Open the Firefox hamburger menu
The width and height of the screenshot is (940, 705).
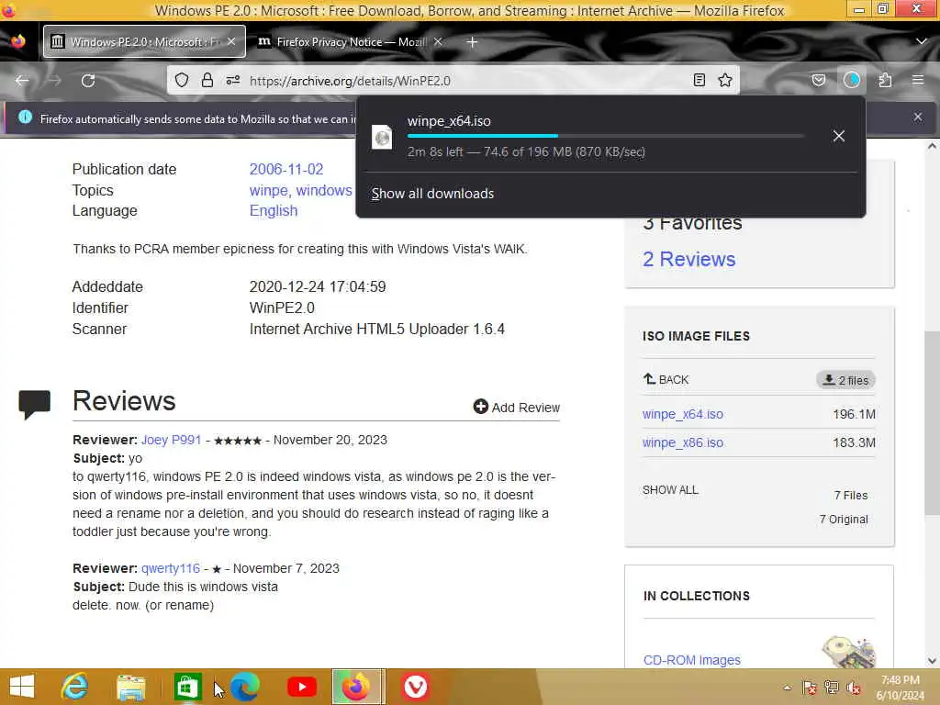click(918, 81)
